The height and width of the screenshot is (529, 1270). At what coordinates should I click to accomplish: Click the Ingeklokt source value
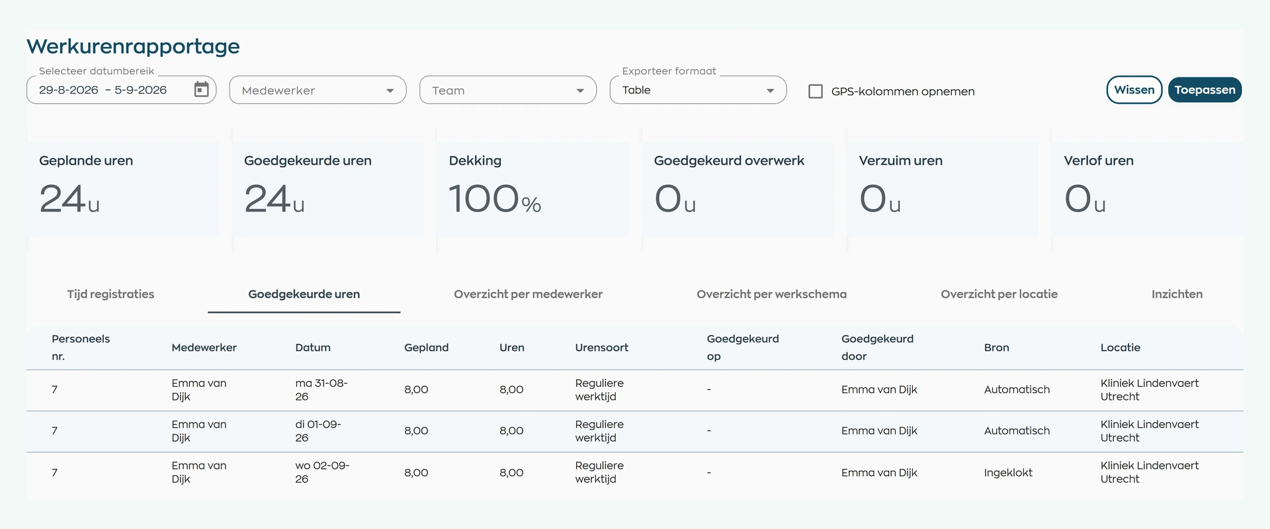1008,472
